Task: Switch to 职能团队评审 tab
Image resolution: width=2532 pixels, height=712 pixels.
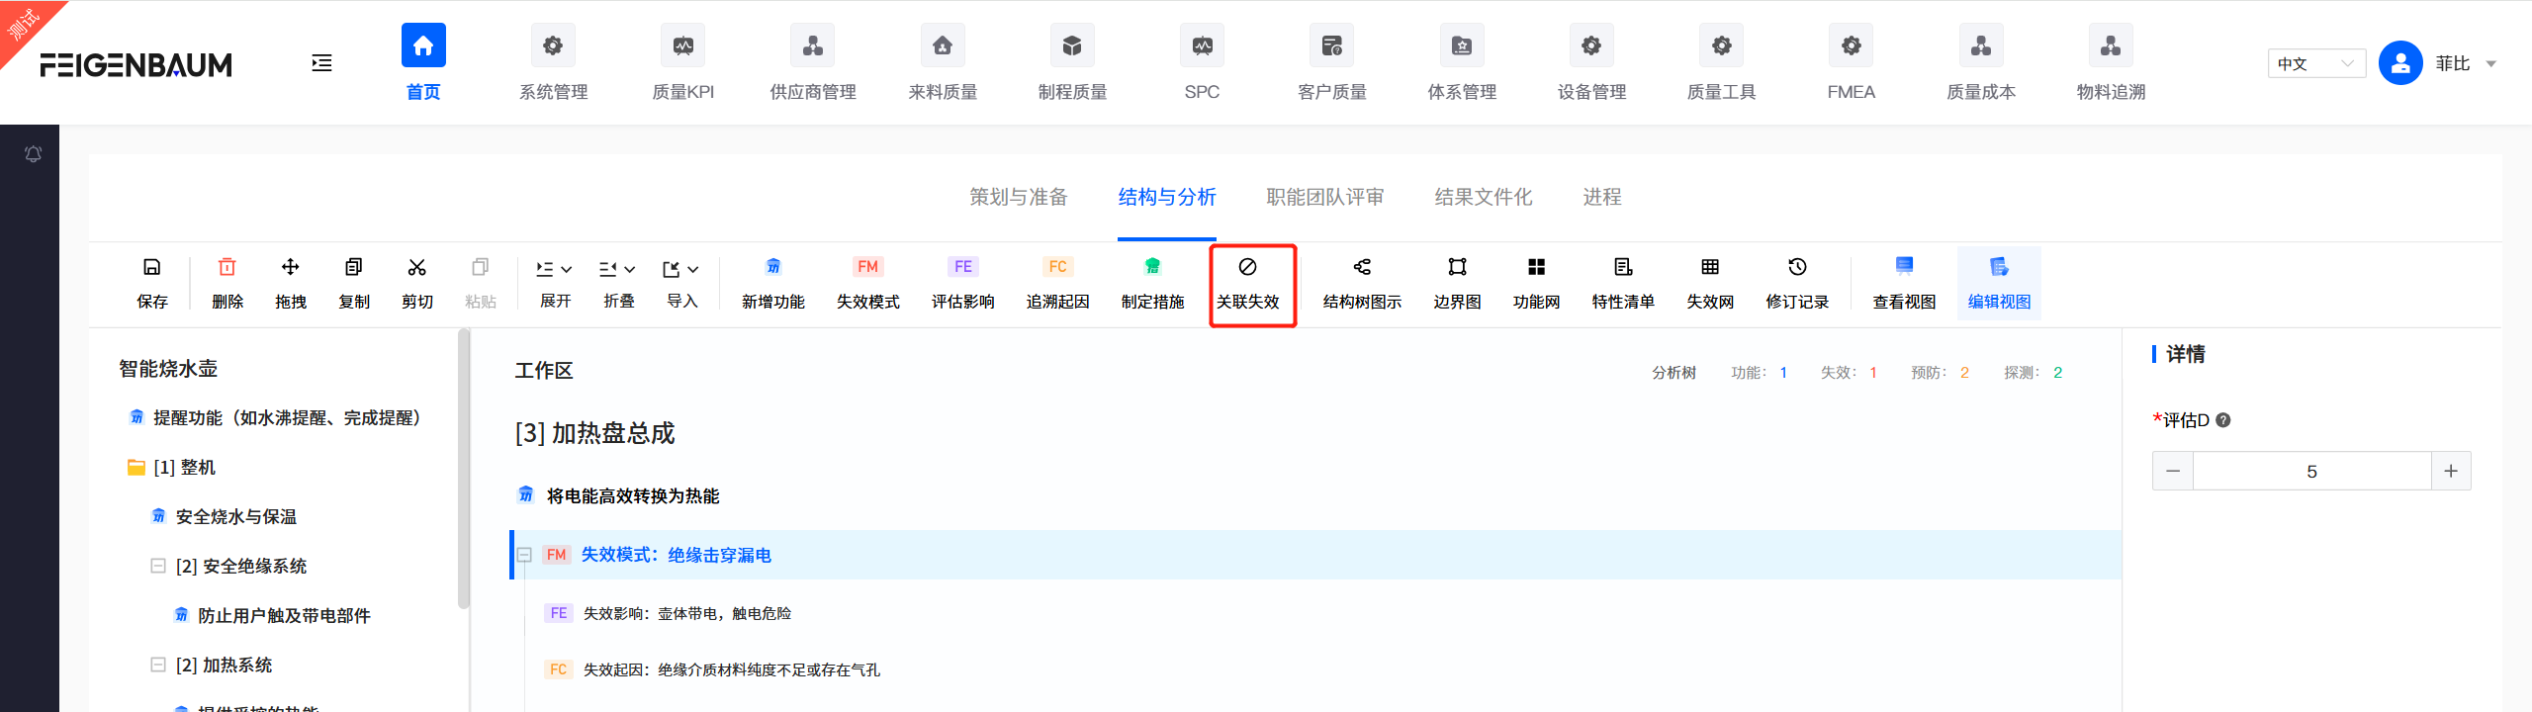Action: click(x=1325, y=197)
